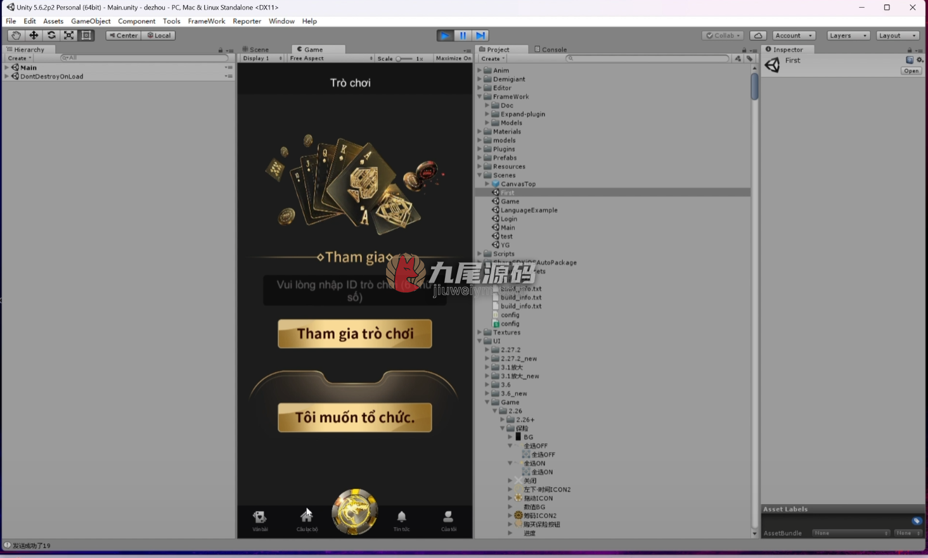Open the GameObject menu
The image size is (928, 558).
[x=91, y=21]
